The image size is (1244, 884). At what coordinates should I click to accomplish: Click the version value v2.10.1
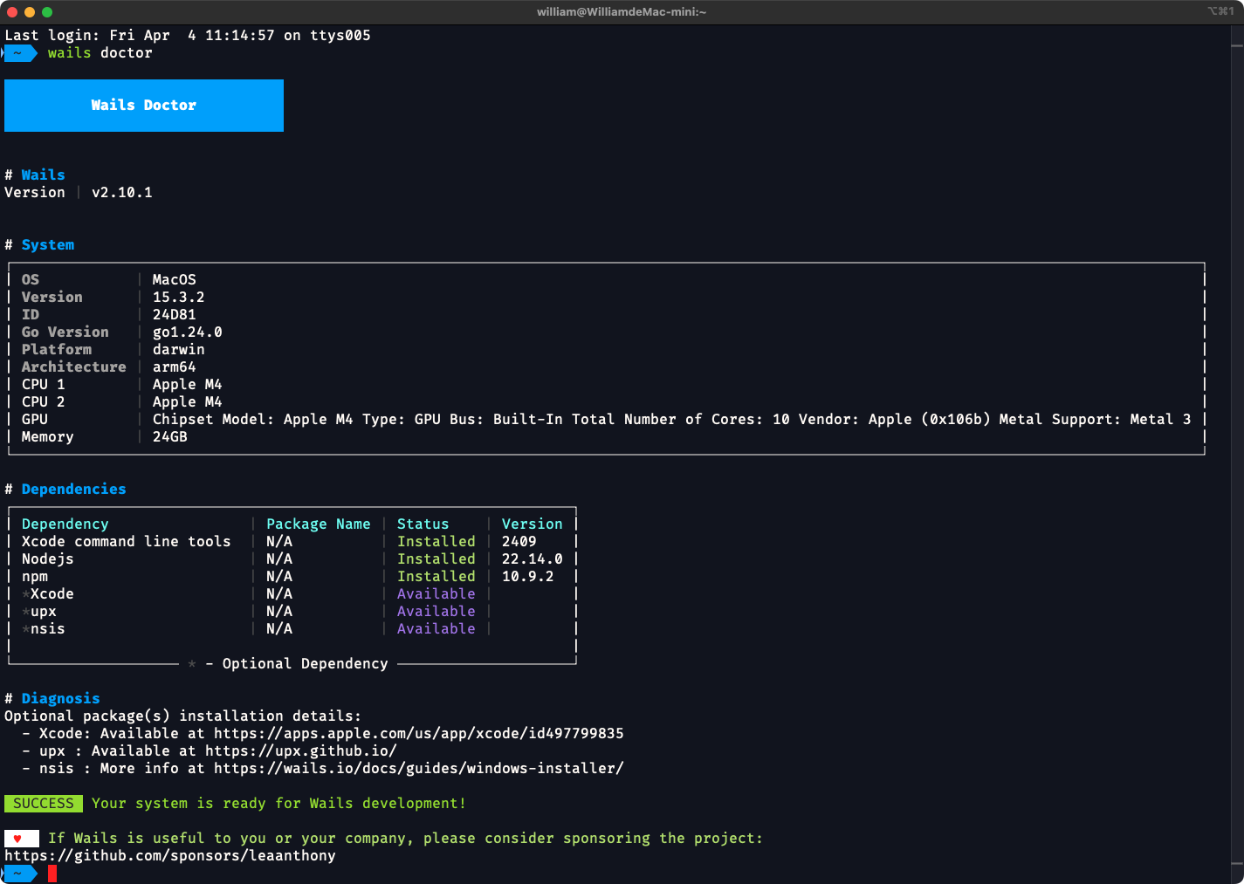[x=122, y=193]
